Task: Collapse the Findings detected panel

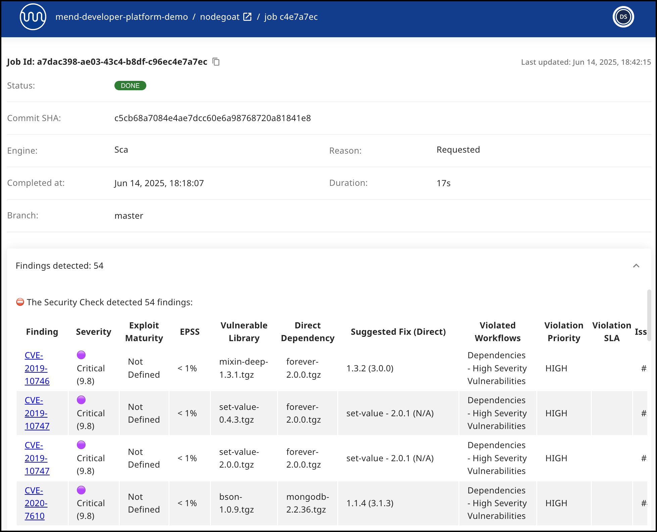Action: [x=636, y=266]
